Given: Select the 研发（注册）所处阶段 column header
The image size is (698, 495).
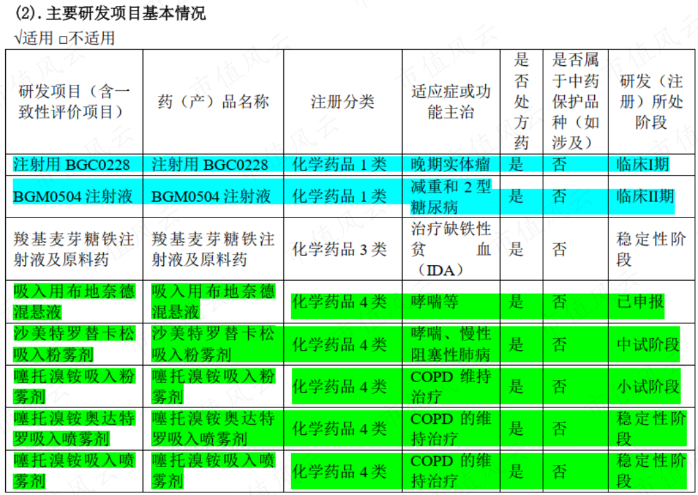Looking at the screenshot, I should [650, 102].
